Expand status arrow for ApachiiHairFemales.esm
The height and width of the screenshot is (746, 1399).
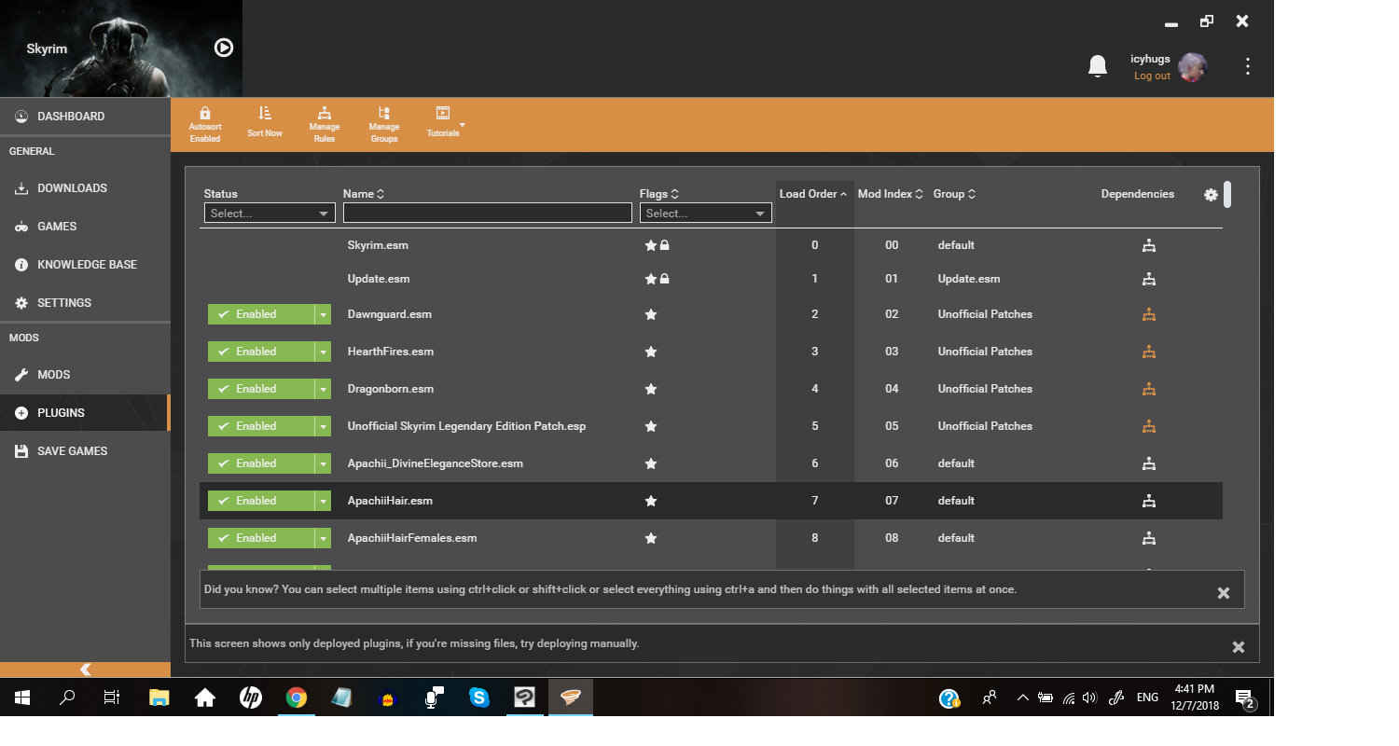(x=324, y=538)
